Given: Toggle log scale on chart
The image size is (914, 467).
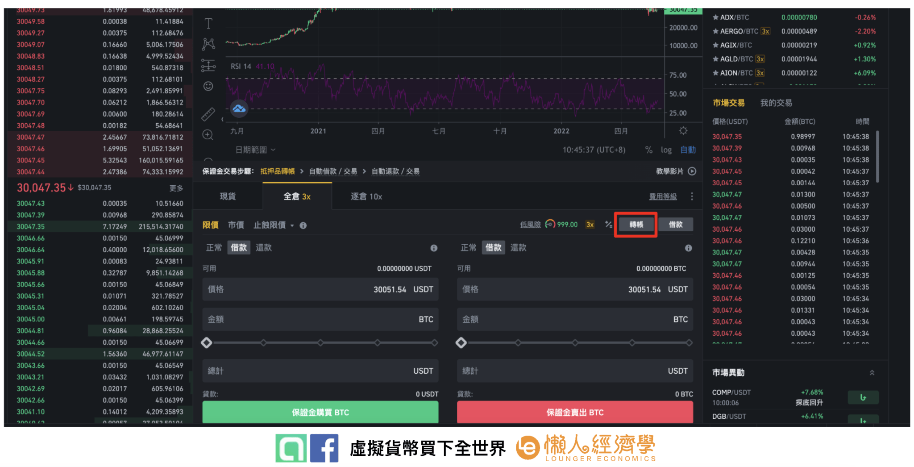Looking at the screenshot, I should click(666, 150).
